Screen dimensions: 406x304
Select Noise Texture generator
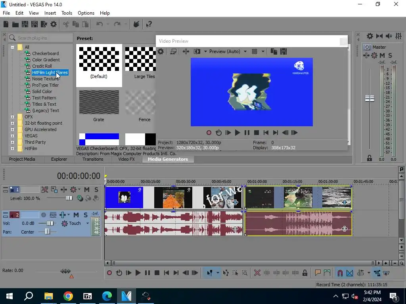[x=45, y=79]
